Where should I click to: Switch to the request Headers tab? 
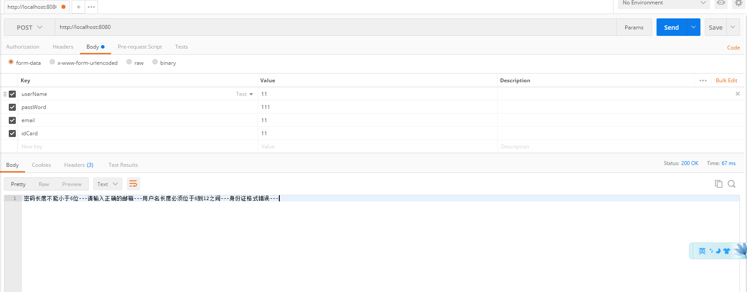click(63, 47)
